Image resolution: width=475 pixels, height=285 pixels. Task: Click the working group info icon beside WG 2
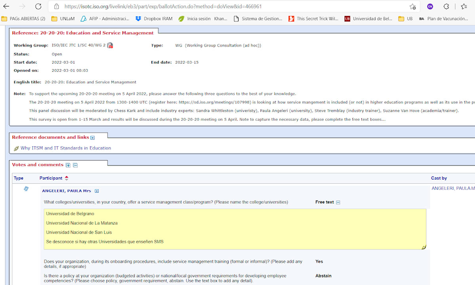coord(110,46)
